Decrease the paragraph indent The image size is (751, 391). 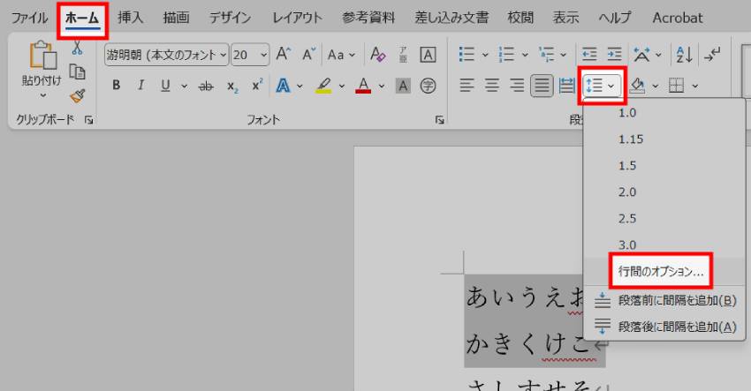point(589,54)
